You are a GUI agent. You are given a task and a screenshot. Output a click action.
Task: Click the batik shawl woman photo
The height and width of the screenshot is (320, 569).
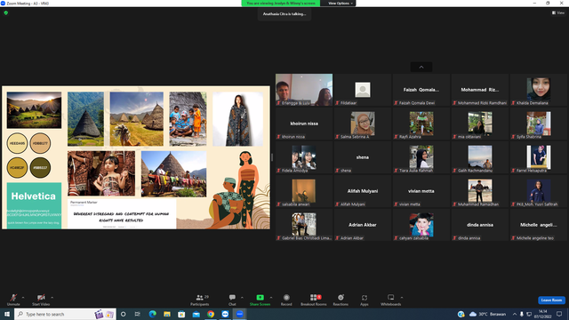coord(237,119)
